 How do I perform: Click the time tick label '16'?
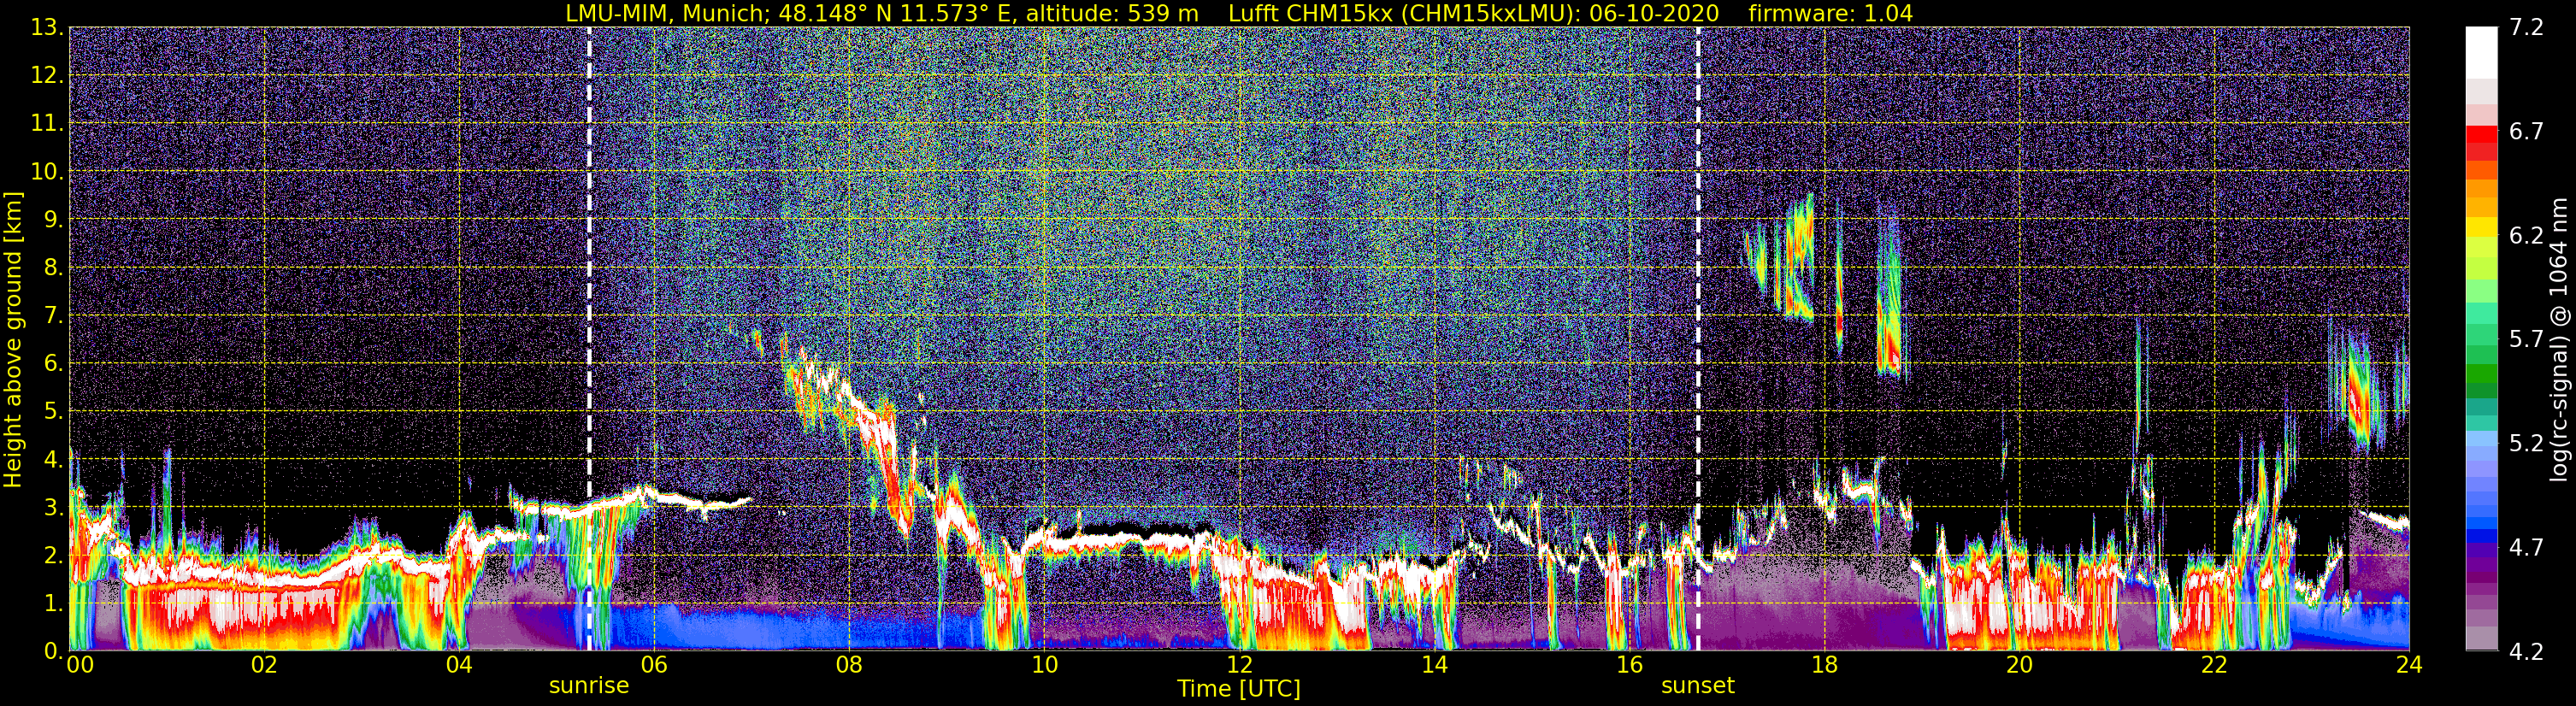[x=1629, y=666]
